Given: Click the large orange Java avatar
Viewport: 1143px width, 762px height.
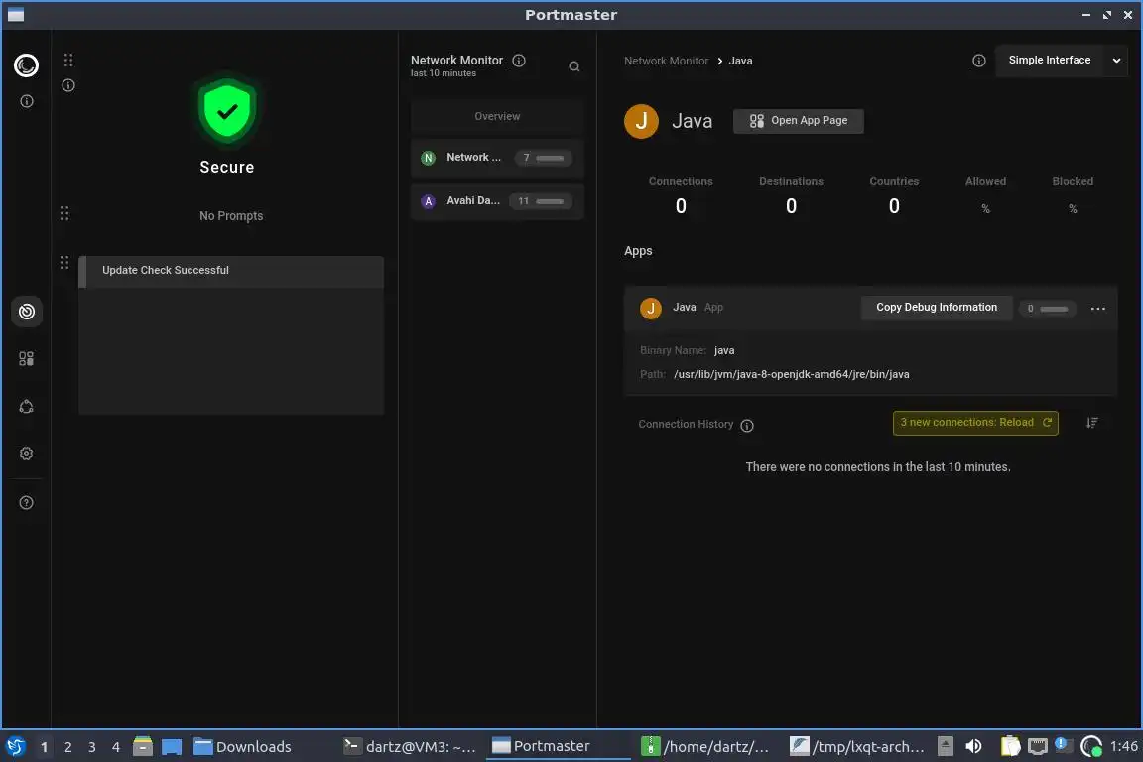Looking at the screenshot, I should click(642, 121).
